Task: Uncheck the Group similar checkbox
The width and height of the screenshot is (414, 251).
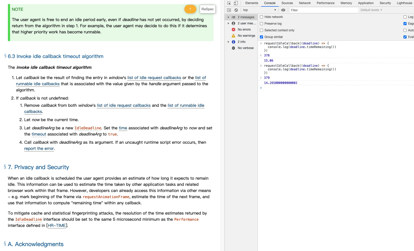Action: (x=261, y=37)
